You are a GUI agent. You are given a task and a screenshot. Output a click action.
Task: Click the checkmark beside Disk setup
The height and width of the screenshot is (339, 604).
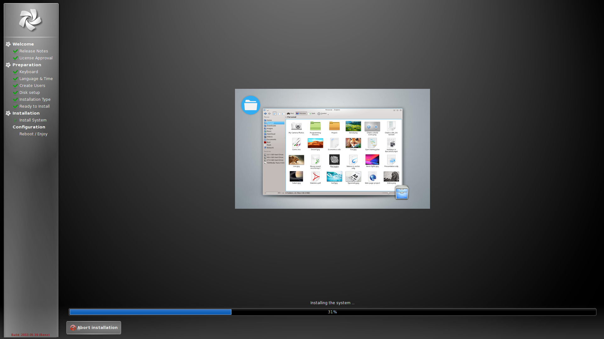(15, 93)
